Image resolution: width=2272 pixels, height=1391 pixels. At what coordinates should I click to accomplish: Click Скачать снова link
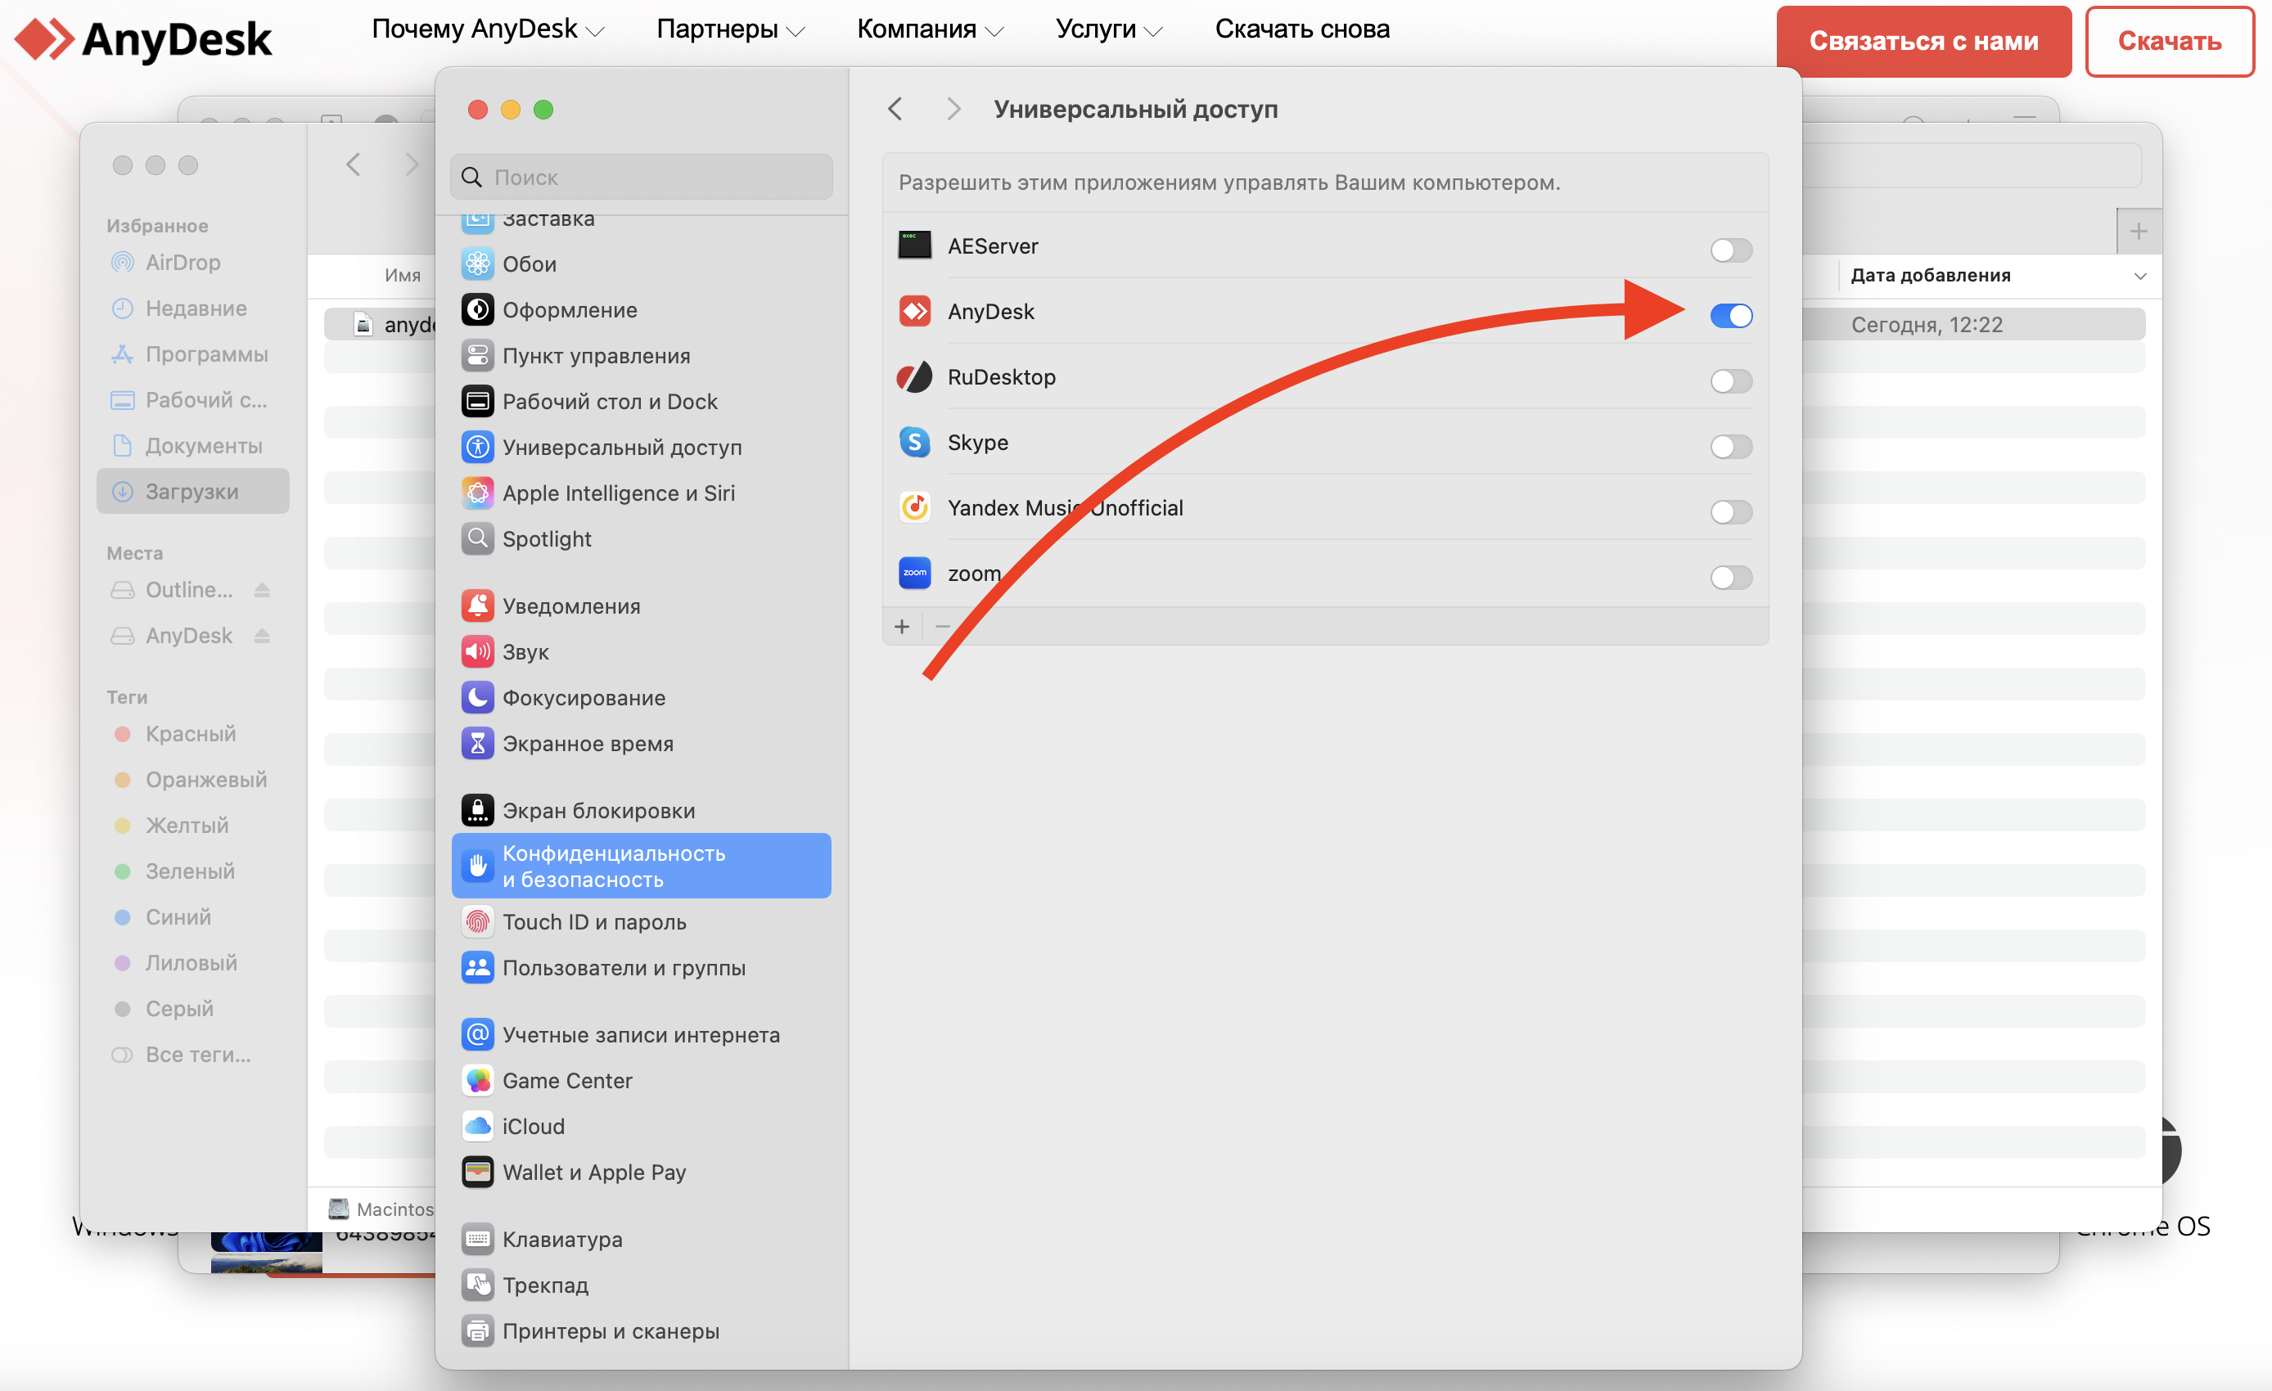click(1302, 29)
